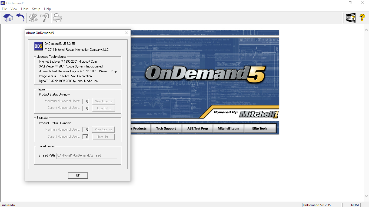This screenshot has width=369, height=207.
Task: Click the Elite Tools button
Action: 260,128
